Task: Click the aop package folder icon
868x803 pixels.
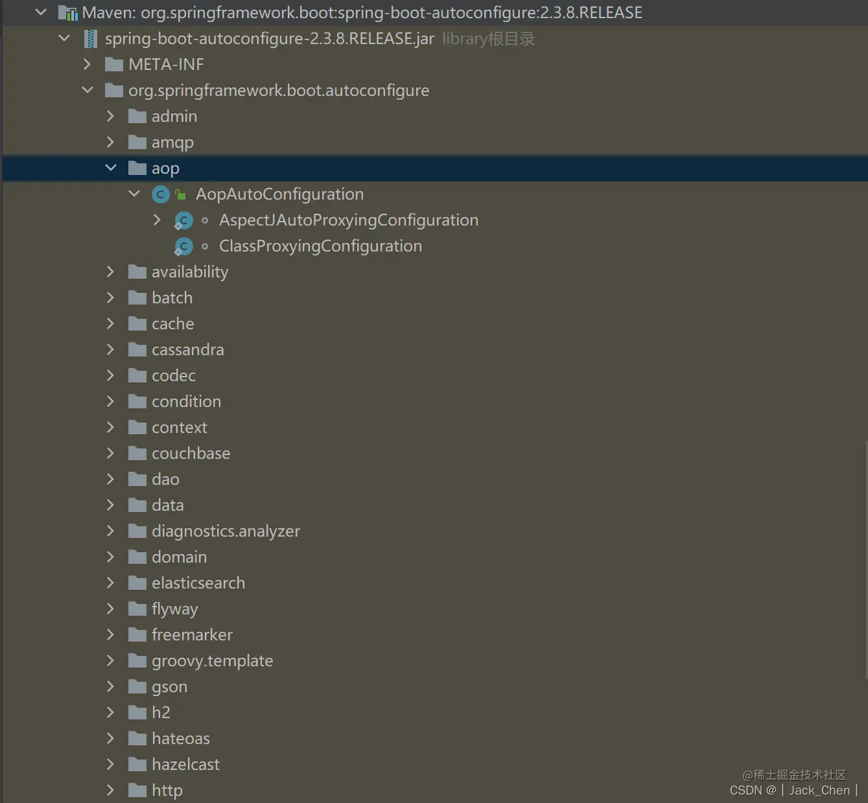Action: pyautogui.click(x=137, y=168)
